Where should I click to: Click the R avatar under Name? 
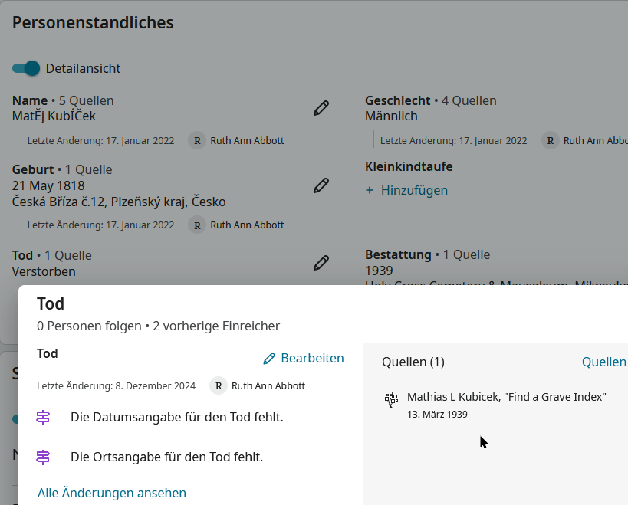click(198, 141)
